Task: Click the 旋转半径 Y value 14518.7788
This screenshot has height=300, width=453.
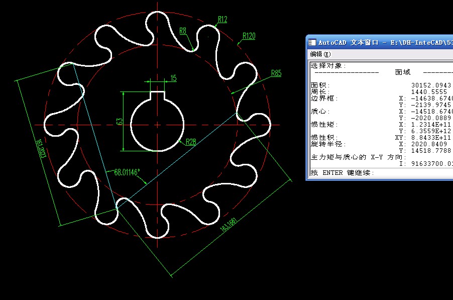Action: coord(431,151)
